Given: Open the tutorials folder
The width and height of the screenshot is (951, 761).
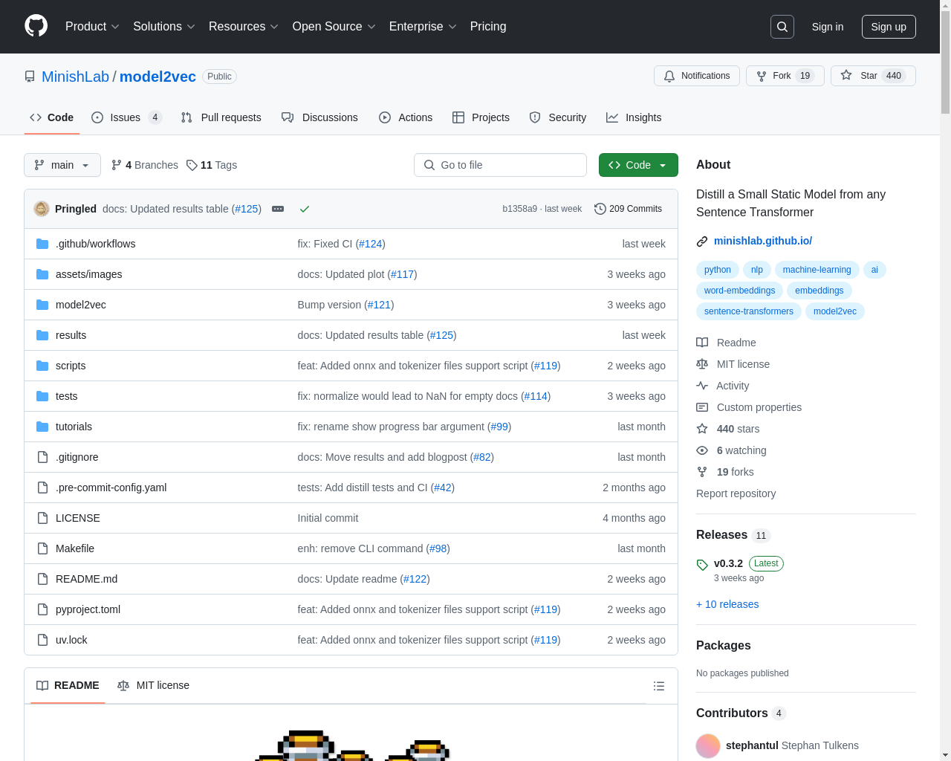Looking at the screenshot, I should pyautogui.click(x=74, y=427).
